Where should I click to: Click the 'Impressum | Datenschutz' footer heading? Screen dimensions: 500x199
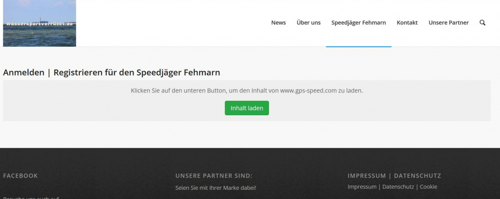[394, 176]
